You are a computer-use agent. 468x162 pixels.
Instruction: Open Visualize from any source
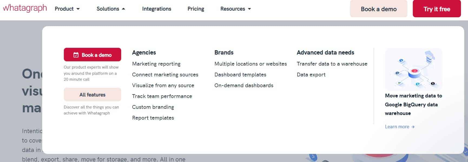[163, 85]
